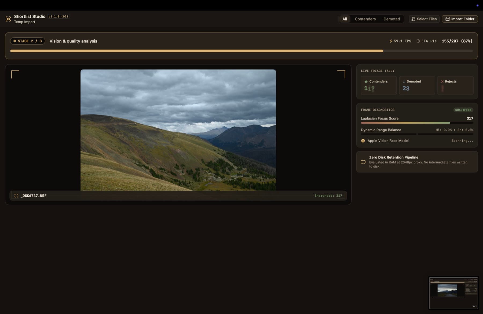Viewport: 483px width, 314px height.
Task: Click the 155/207 (87%) progress counter
Action: pos(457,41)
